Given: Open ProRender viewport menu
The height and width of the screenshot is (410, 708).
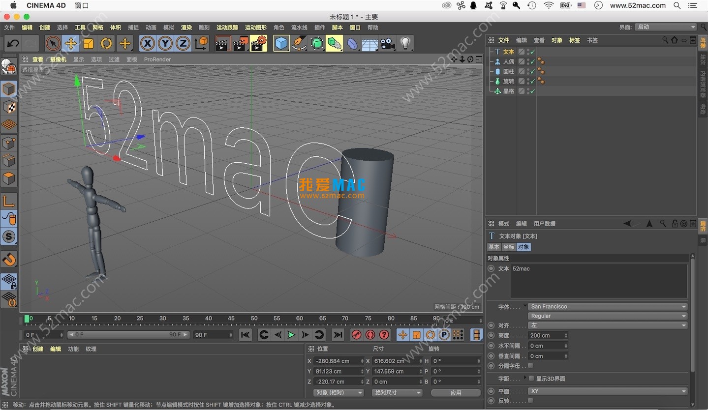Looking at the screenshot, I should point(157,59).
